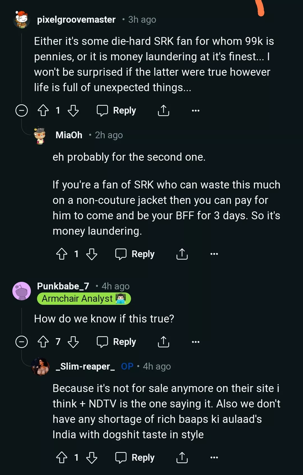Open more options for MiaOh's reply
The image size is (303, 475).
(x=214, y=254)
